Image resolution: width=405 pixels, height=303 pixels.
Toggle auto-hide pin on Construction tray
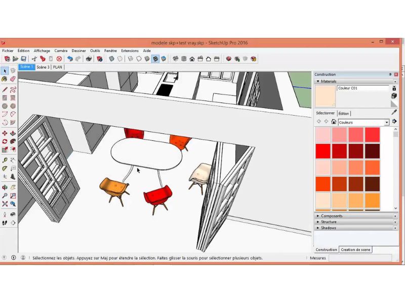coord(390,74)
